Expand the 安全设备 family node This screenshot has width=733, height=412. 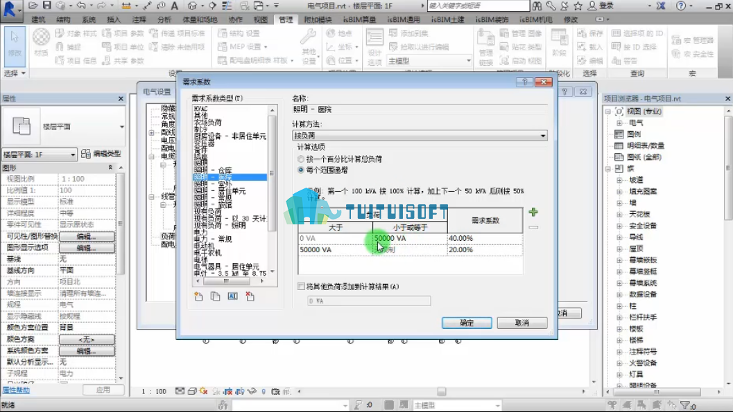[x=619, y=226]
